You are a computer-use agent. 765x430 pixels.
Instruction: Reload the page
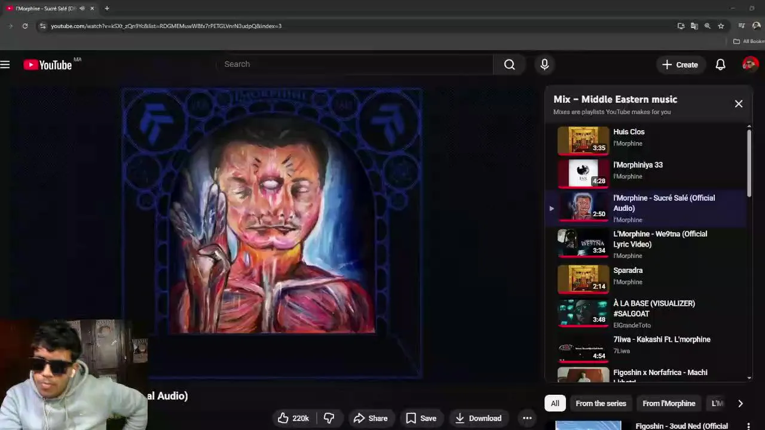[25, 26]
